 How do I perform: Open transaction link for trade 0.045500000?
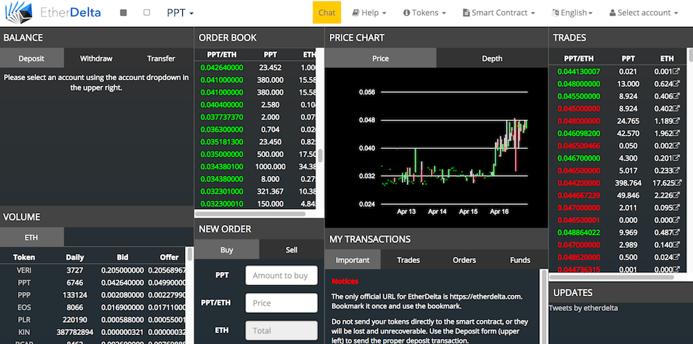click(675, 96)
